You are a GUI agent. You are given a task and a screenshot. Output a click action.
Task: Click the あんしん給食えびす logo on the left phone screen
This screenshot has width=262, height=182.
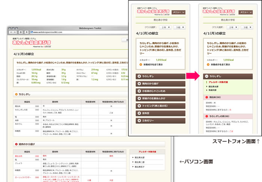coord(153,12)
